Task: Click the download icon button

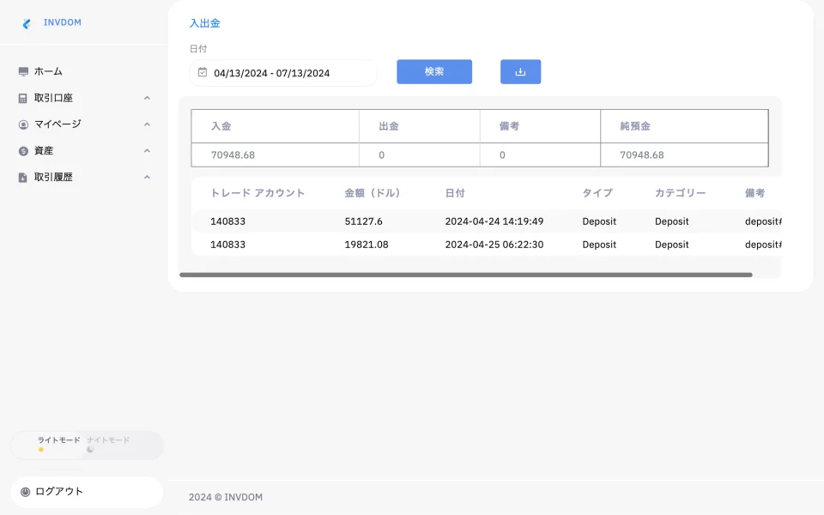Action: click(520, 72)
